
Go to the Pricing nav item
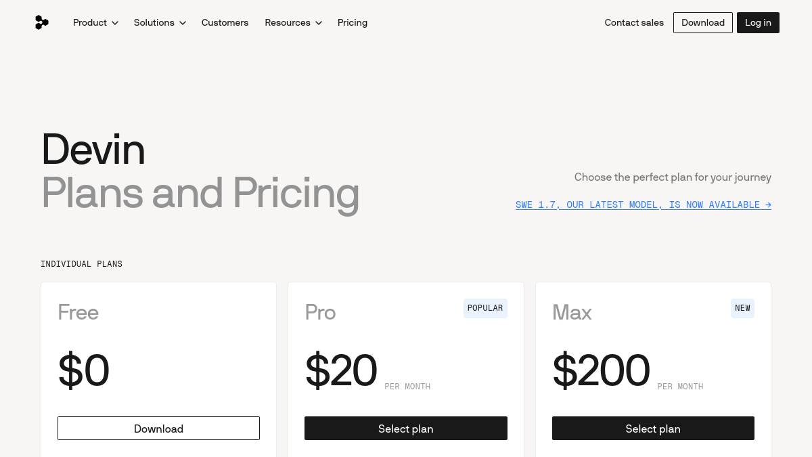point(353,22)
